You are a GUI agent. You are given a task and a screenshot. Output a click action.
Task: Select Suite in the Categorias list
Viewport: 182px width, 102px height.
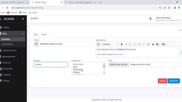[x=75, y=67]
